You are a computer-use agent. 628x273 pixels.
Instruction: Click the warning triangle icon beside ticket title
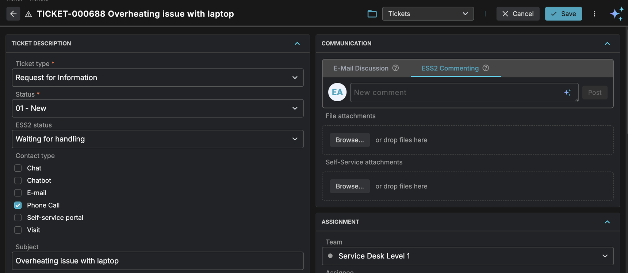click(x=28, y=14)
